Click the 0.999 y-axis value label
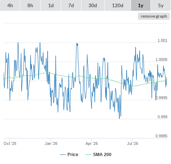Screen dimensions: 171x164 point(162,117)
